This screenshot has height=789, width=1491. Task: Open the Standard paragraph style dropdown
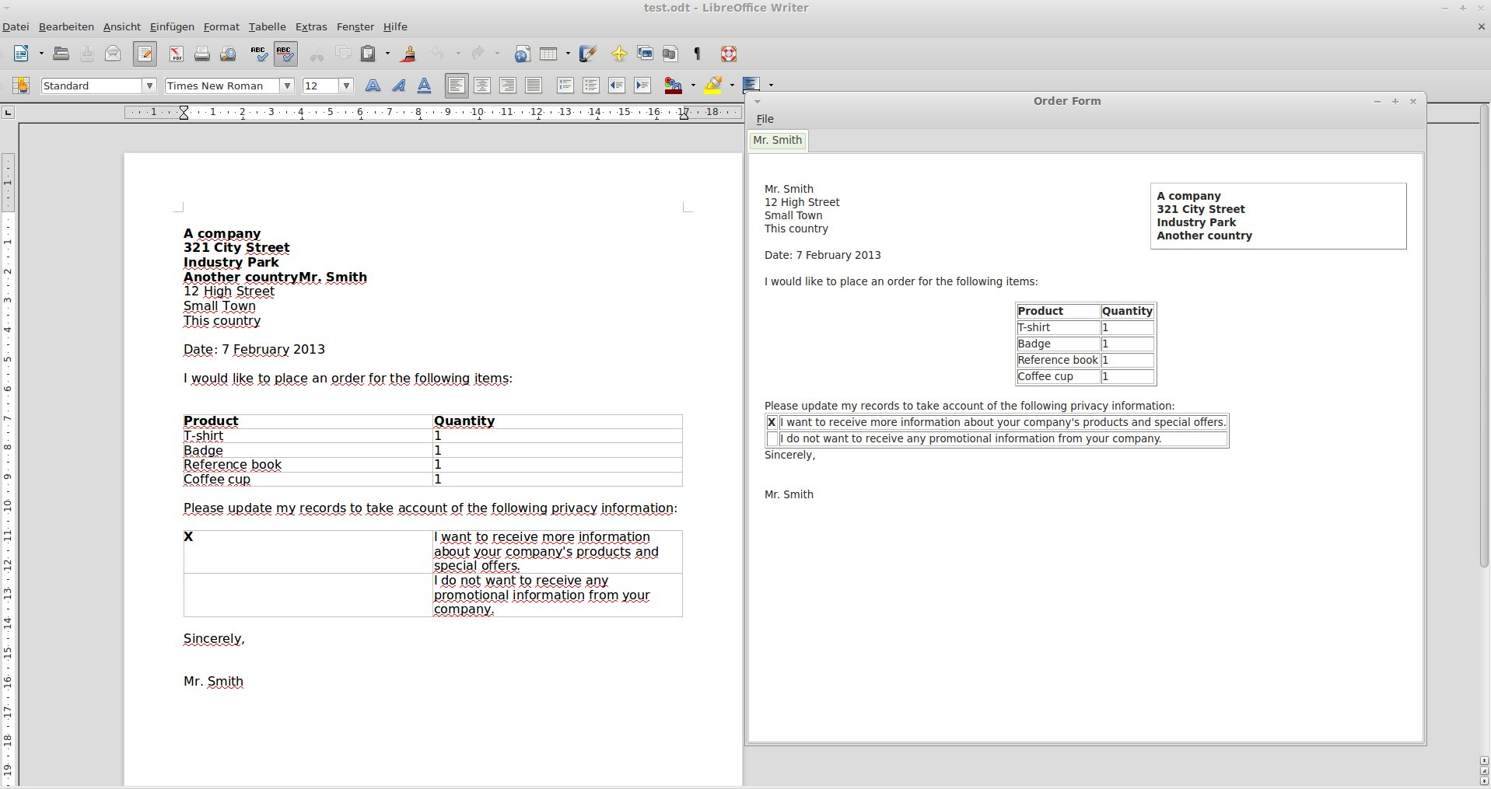(x=149, y=86)
